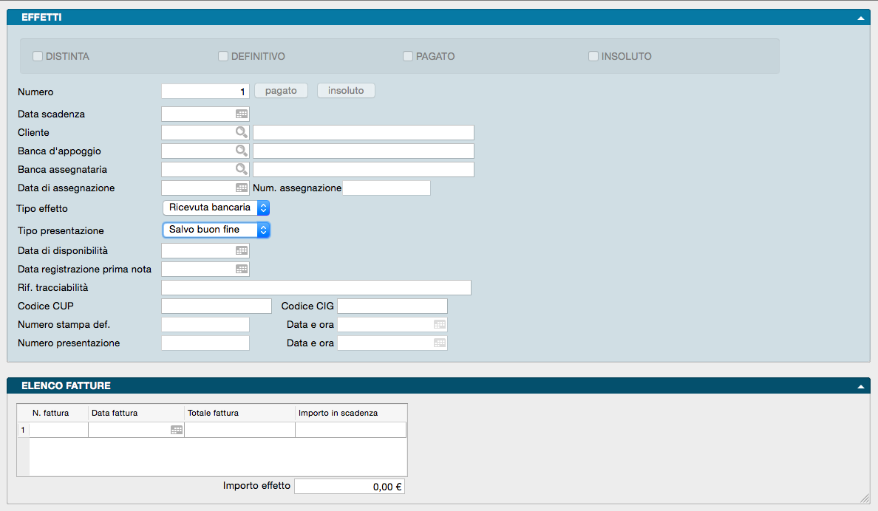Click the Codice CIG text field
Image resolution: width=878 pixels, height=511 pixels.
[x=392, y=306]
